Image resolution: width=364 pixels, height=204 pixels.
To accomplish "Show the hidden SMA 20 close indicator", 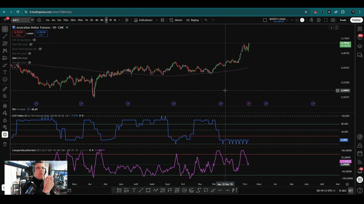I will [x=30, y=63].
